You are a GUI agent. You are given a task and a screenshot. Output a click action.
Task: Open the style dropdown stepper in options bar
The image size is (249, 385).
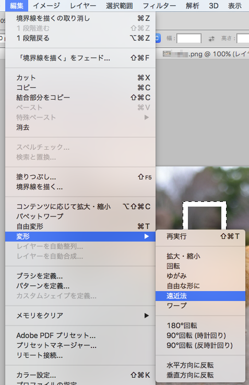158,38
